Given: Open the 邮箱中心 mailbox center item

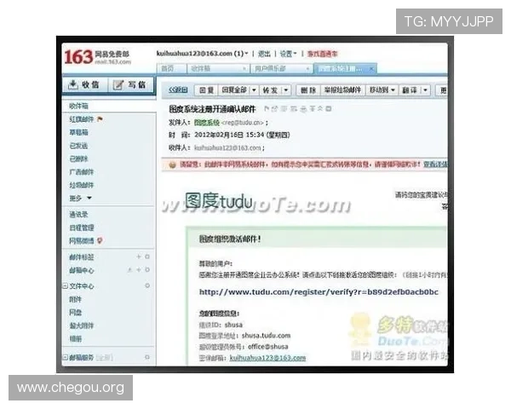Looking at the screenshot, I should pos(82,270).
